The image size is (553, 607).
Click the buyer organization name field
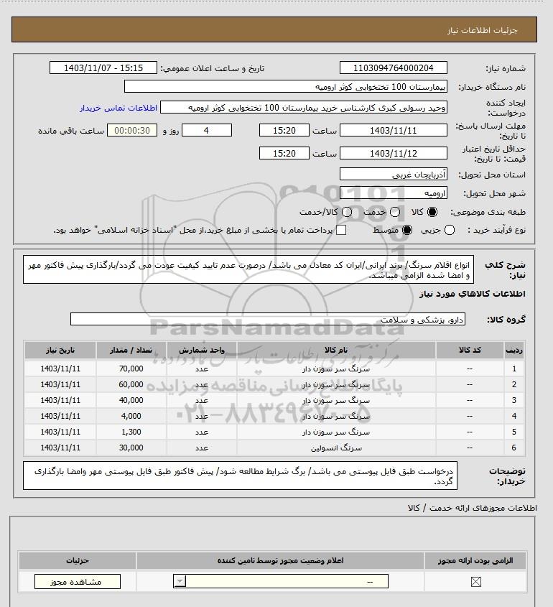tap(286, 87)
